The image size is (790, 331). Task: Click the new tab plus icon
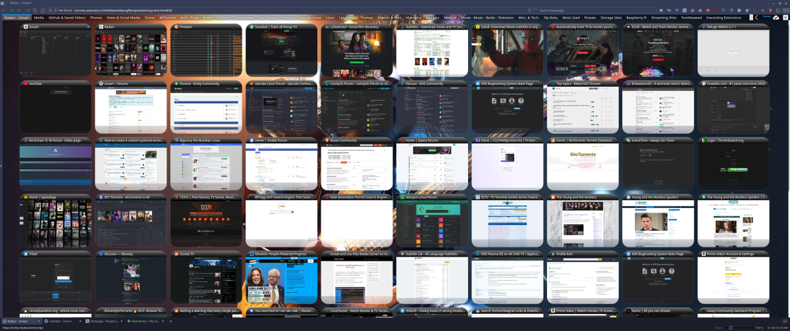click(171, 321)
